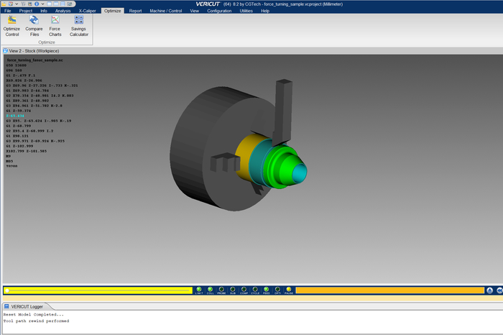Click the orange progress bar

coord(389,290)
